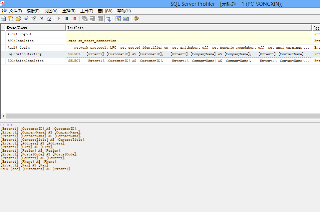Image resolution: width=320 pixels, height=212 pixels.
Task: Click the [ContactName] AS [ContactName] line
Action: coord(41,136)
